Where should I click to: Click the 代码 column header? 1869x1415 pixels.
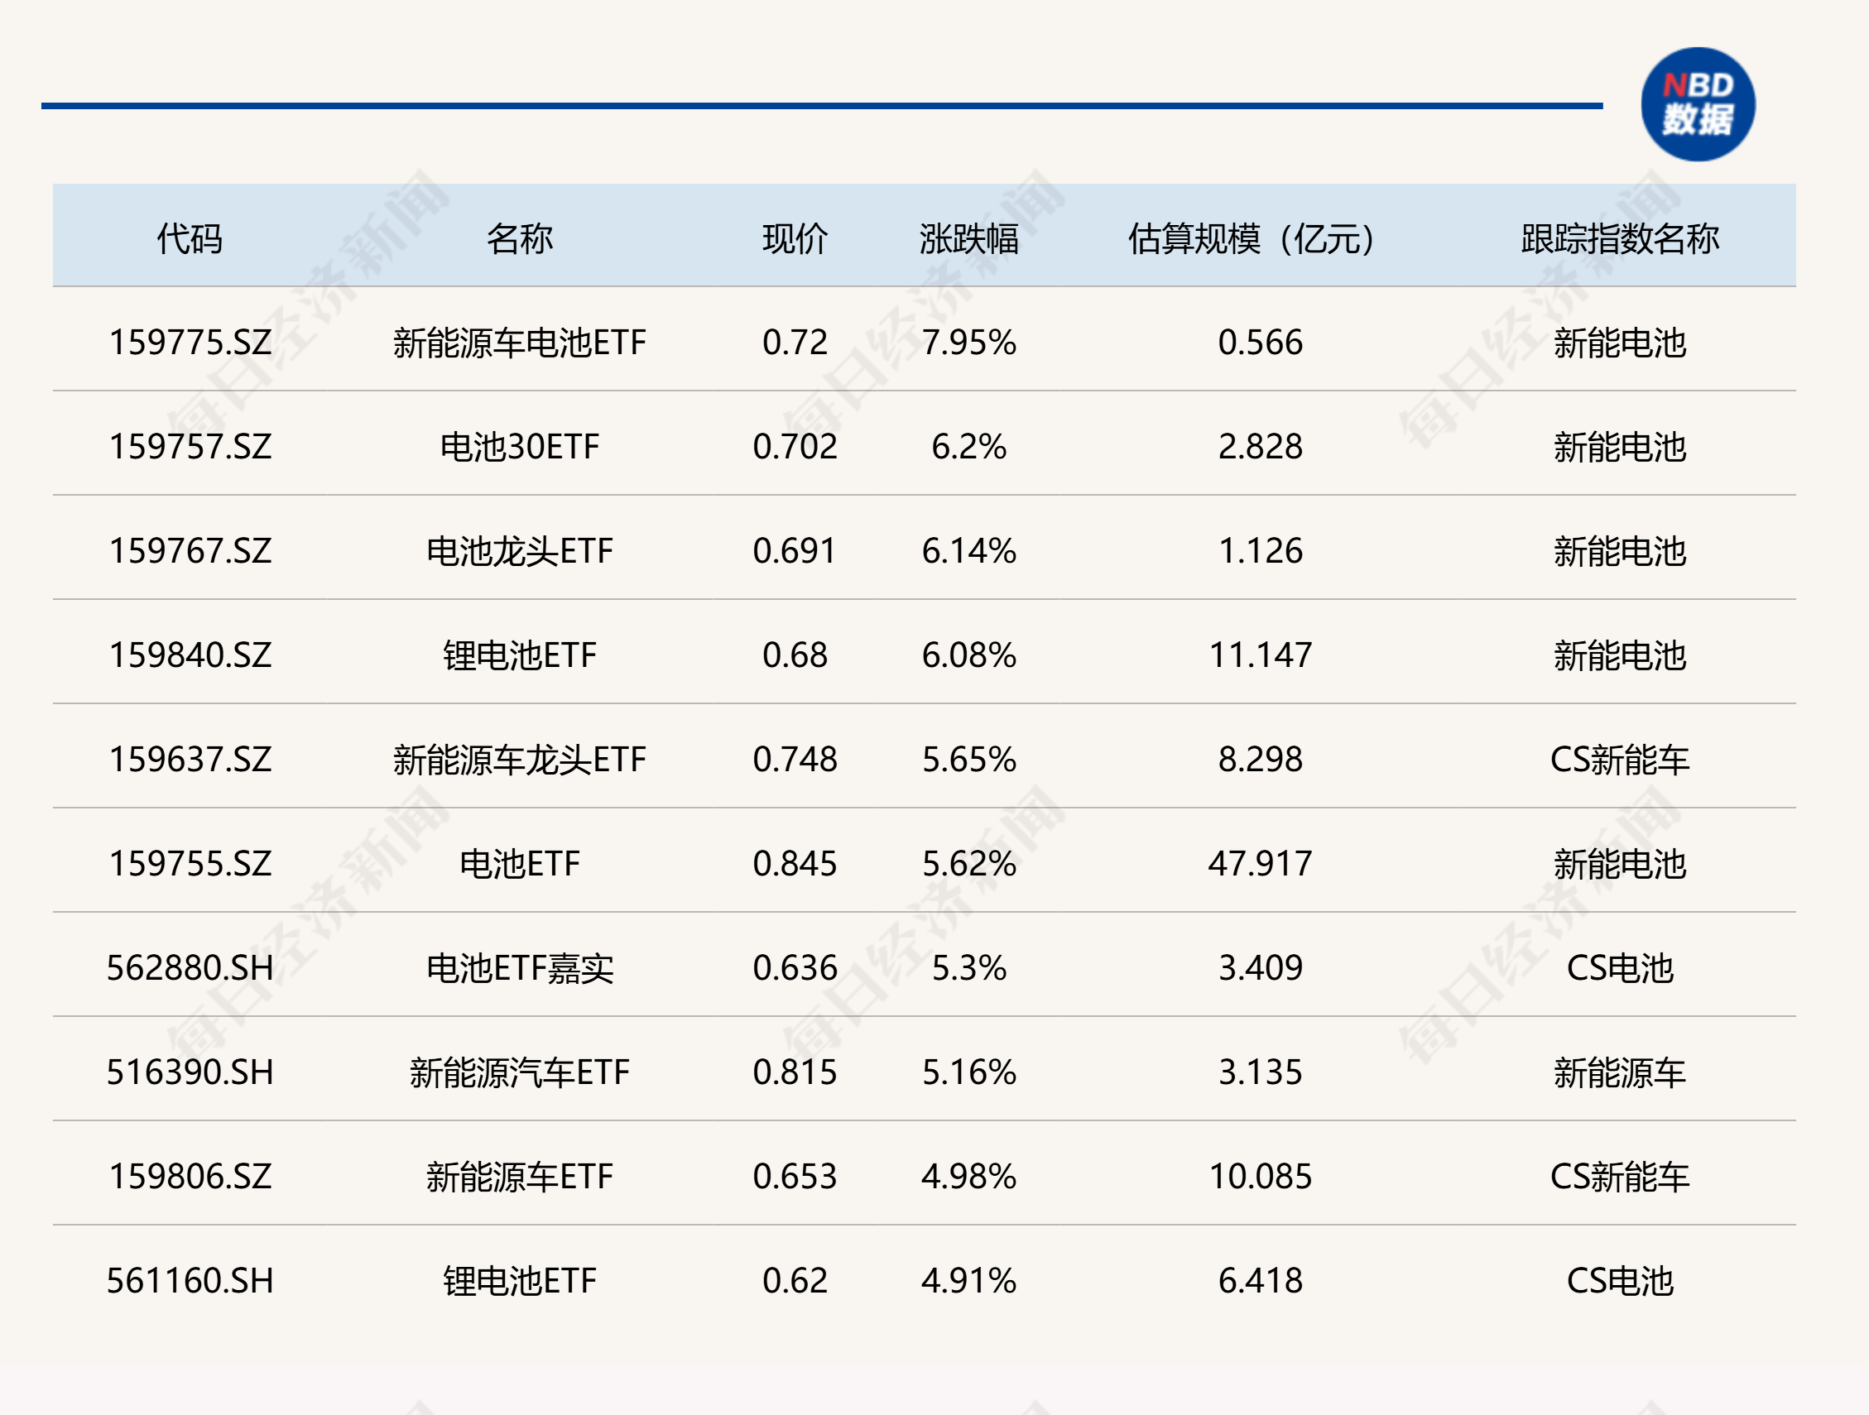coord(190,239)
